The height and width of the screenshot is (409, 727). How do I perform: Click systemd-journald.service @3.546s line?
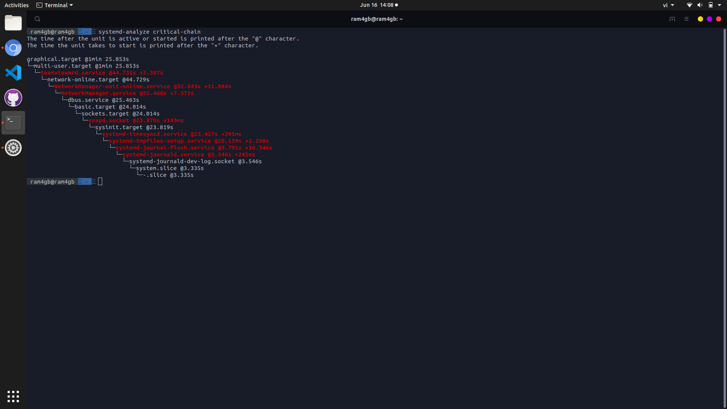click(x=189, y=155)
